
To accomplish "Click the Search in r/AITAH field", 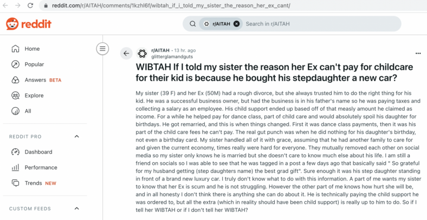I will [321, 24].
